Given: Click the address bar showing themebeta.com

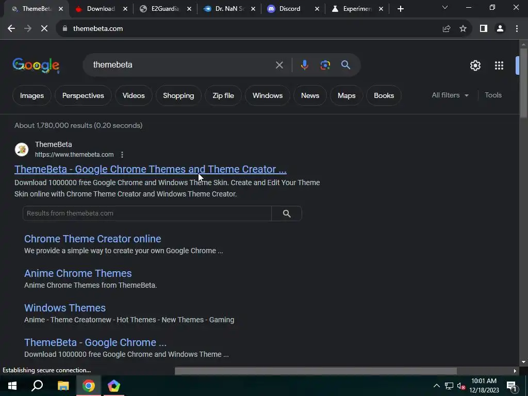Looking at the screenshot, I should click(x=249, y=29).
